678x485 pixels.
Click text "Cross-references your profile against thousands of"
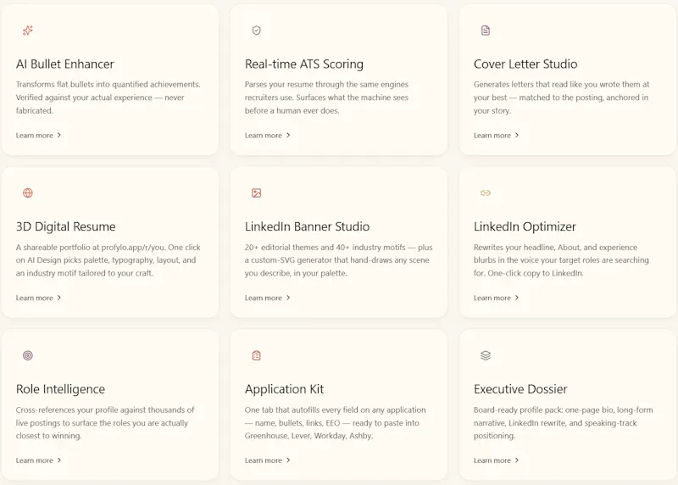pos(105,410)
